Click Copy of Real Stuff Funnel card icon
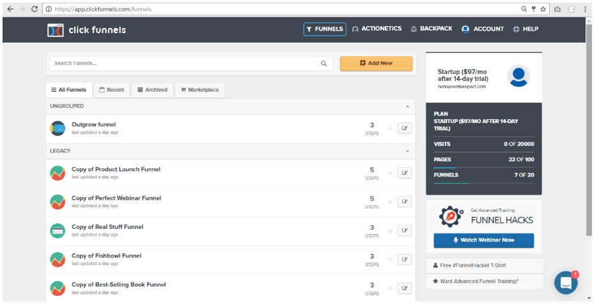This screenshot has width=599, height=308. (x=58, y=231)
